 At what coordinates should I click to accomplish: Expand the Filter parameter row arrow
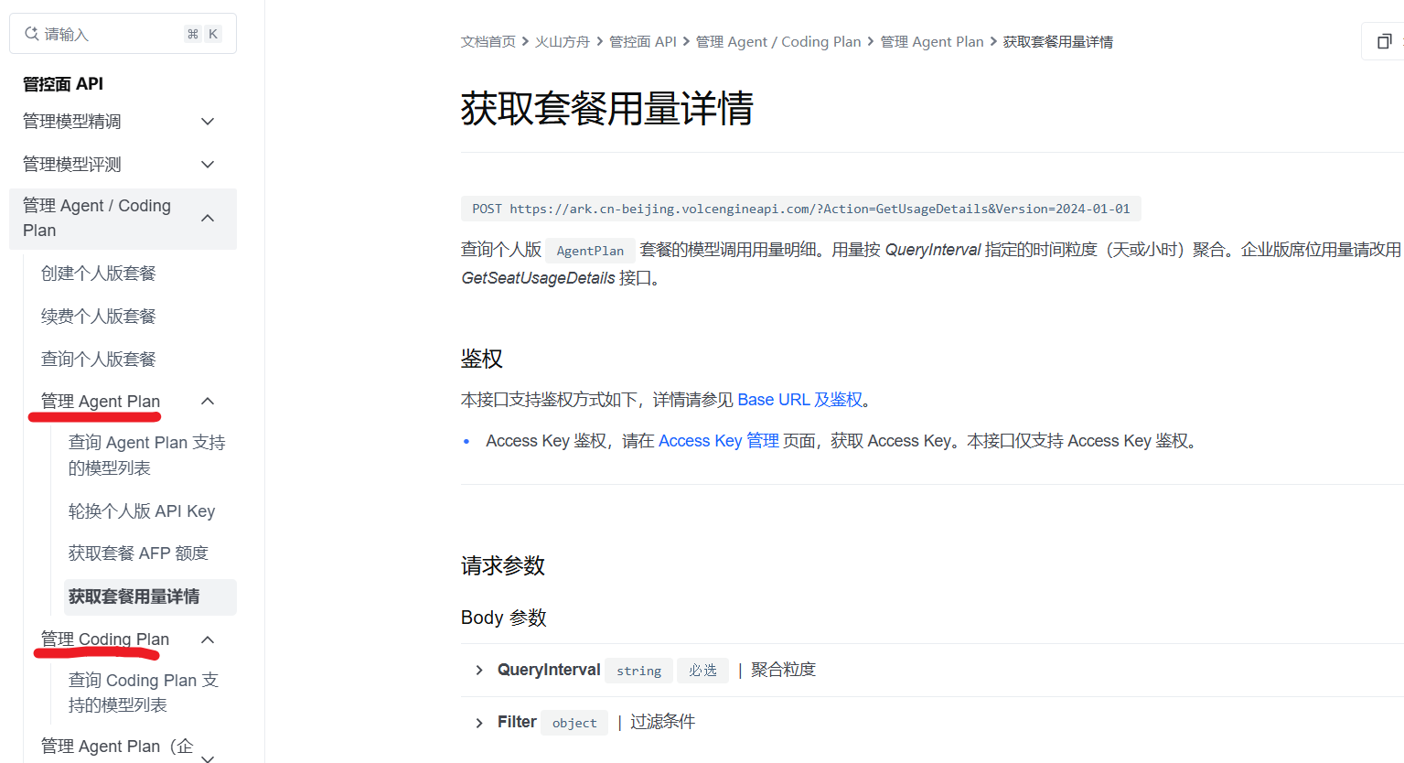click(478, 723)
